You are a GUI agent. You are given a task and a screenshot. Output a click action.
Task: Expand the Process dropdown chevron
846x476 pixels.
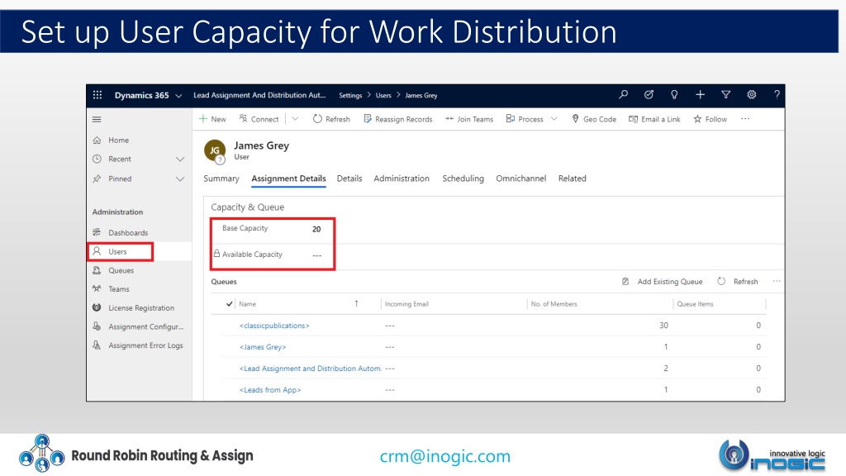pos(554,119)
